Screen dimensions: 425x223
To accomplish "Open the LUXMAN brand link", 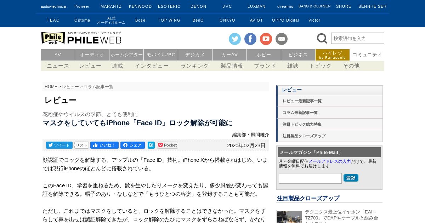I will (256, 6).
